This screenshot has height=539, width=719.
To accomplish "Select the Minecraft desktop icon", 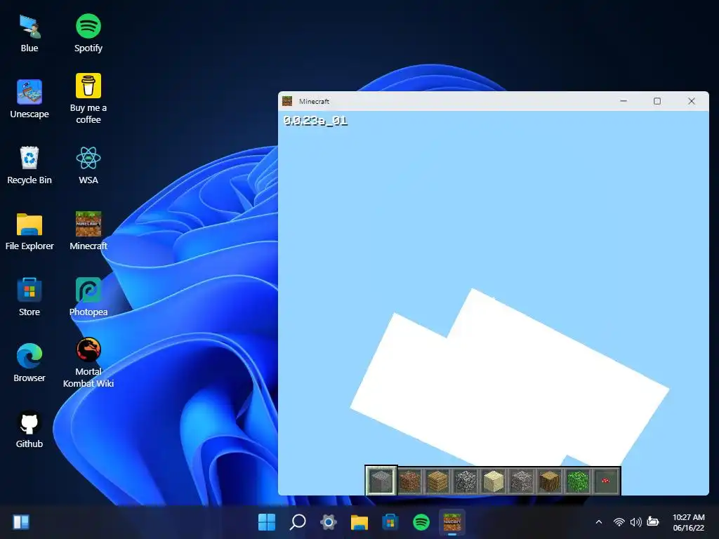I will click(88, 232).
